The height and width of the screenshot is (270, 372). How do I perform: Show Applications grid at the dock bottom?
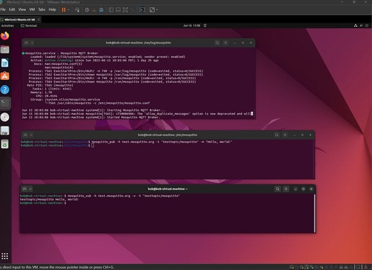pyautogui.click(x=5, y=256)
